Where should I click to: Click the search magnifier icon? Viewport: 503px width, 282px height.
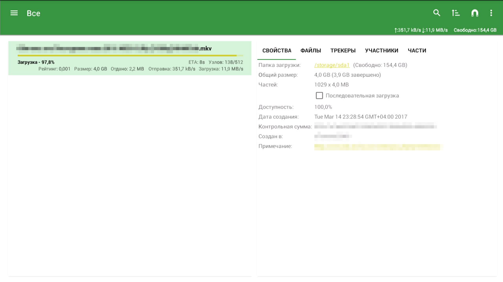pyautogui.click(x=436, y=13)
